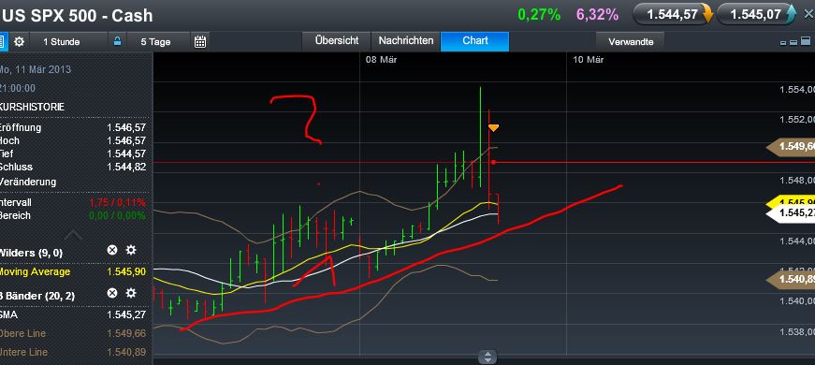This screenshot has width=815, height=365.
Task: Click the pink 6,32% figure
Action: click(597, 15)
